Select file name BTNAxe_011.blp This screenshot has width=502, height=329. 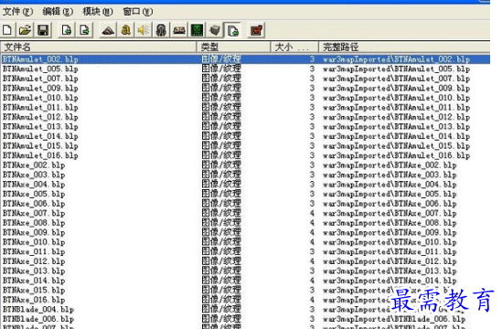(34, 251)
